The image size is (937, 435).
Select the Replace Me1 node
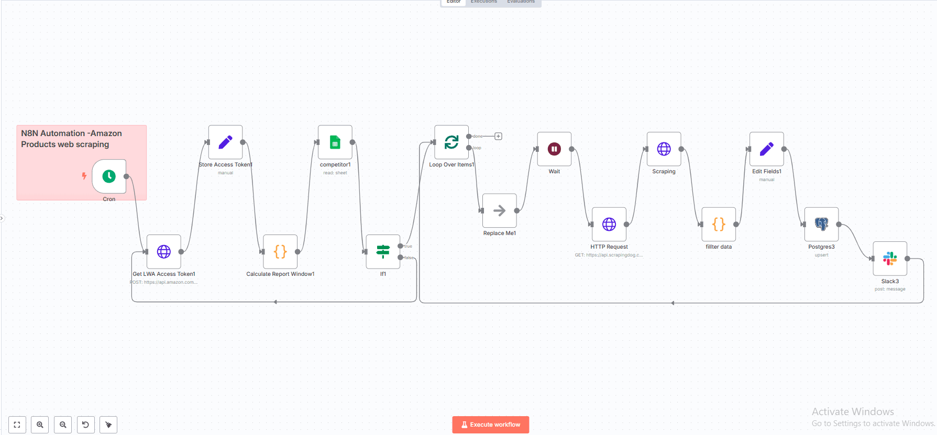(499, 211)
